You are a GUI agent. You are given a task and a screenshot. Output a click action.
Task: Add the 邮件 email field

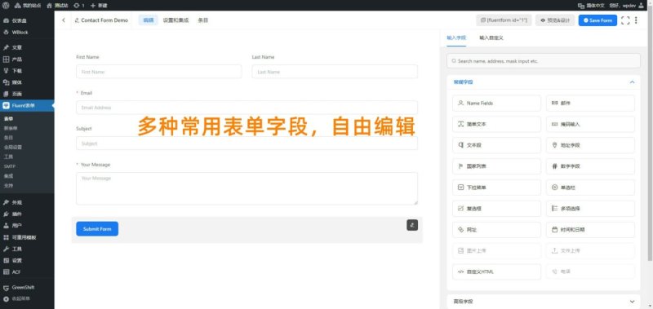click(590, 103)
